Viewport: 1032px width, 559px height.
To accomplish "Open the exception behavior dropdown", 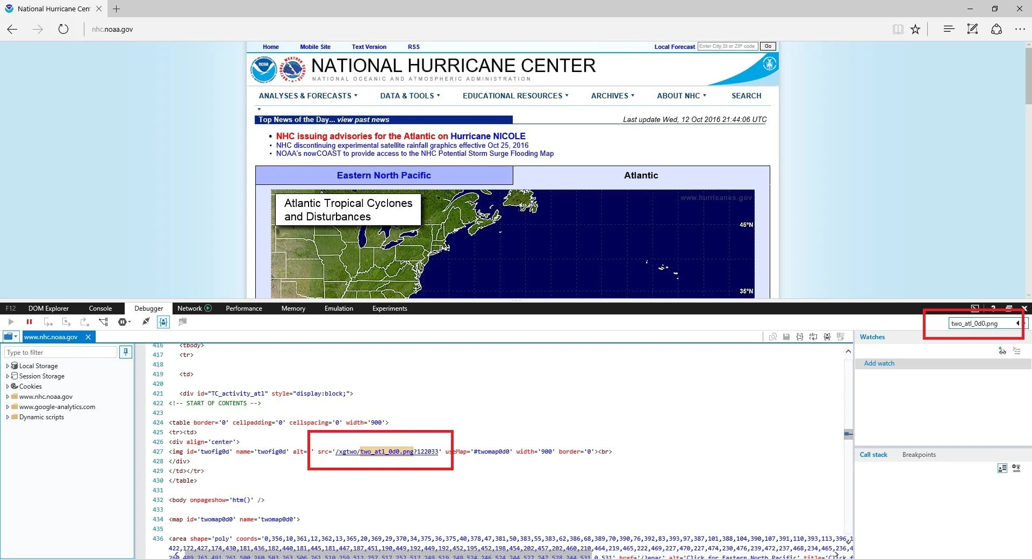I will tap(124, 322).
